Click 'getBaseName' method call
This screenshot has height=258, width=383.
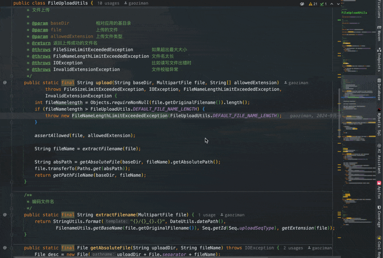click(108, 228)
